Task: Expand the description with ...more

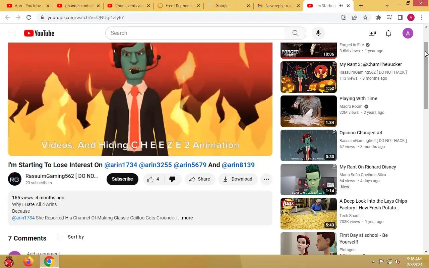Action: (x=185, y=218)
